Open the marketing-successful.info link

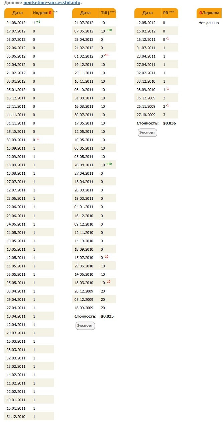tap(51, 3)
